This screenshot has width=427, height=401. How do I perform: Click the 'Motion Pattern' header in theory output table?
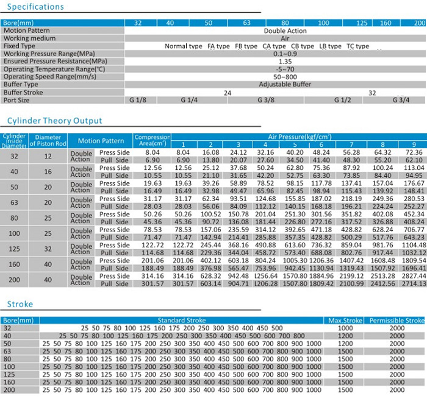(101, 141)
